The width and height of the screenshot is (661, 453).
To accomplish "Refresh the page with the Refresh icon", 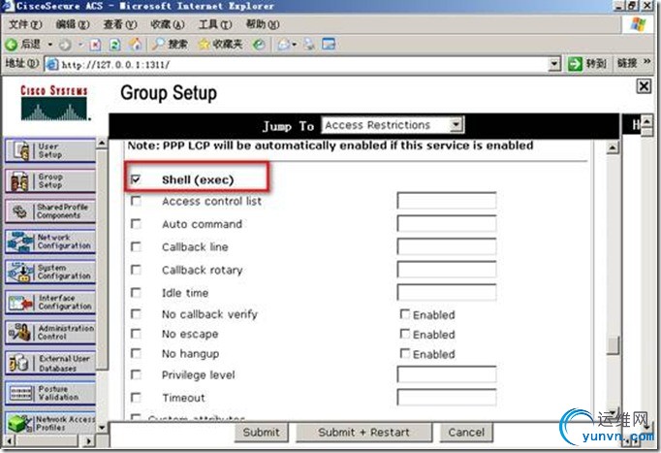I will (115, 45).
